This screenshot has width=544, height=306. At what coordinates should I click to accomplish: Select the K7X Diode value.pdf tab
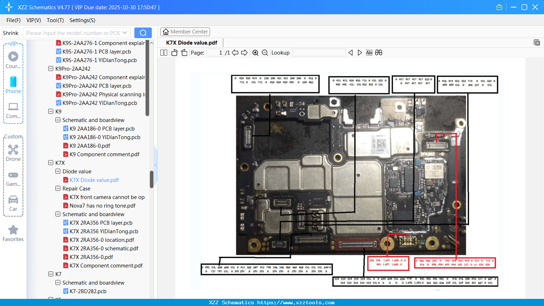tap(191, 42)
